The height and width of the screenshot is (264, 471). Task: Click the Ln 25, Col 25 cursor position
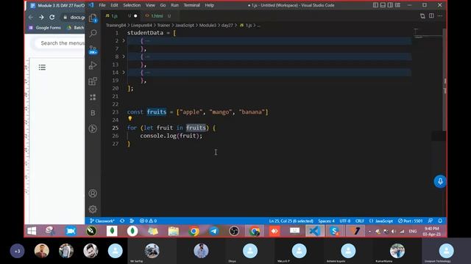click(x=291, y=221)
